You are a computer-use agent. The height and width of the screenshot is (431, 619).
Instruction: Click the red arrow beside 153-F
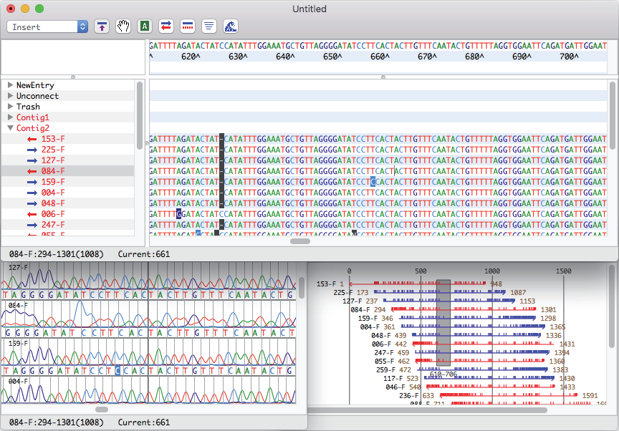[32, 139]
